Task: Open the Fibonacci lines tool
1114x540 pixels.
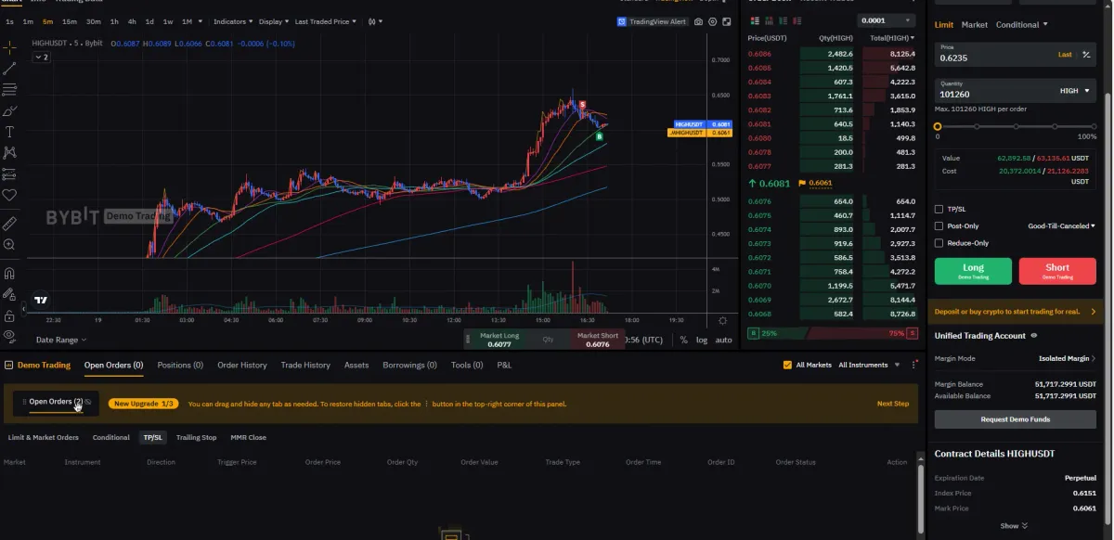Action: tap(9, 89)
